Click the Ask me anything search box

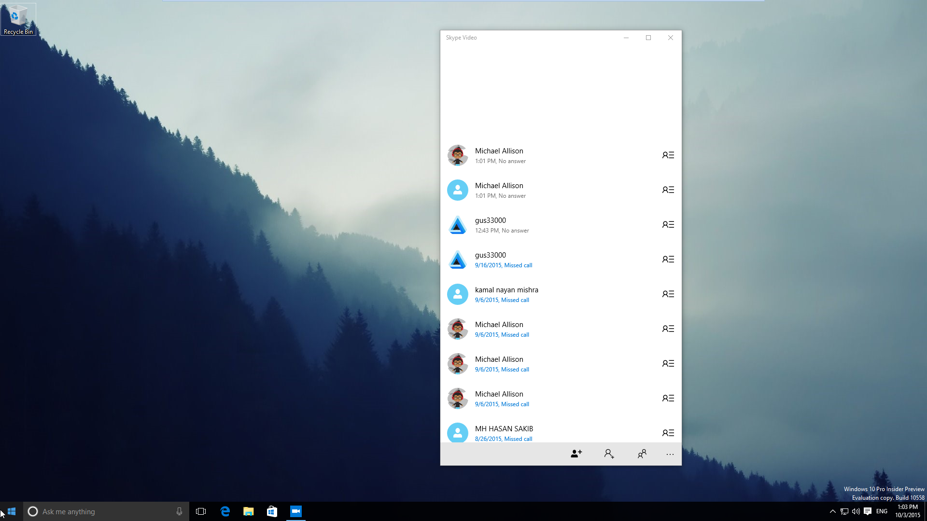coord(106,511)
